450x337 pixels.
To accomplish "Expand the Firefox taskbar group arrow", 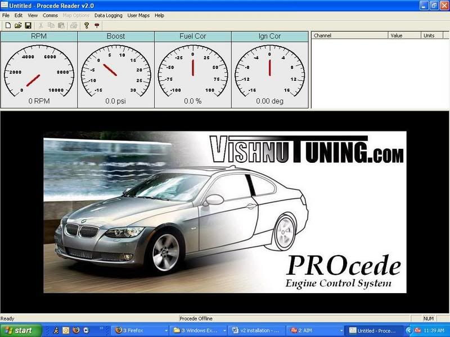I will click(166, 331).
